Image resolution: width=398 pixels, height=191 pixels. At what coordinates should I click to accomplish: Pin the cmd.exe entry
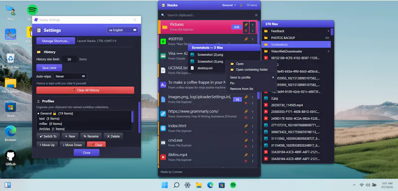pos(246,140)
